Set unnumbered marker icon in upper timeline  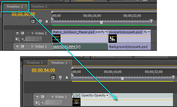(47, 21)
